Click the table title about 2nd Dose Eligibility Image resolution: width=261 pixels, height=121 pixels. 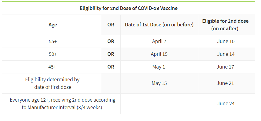[x=129, y=8]
